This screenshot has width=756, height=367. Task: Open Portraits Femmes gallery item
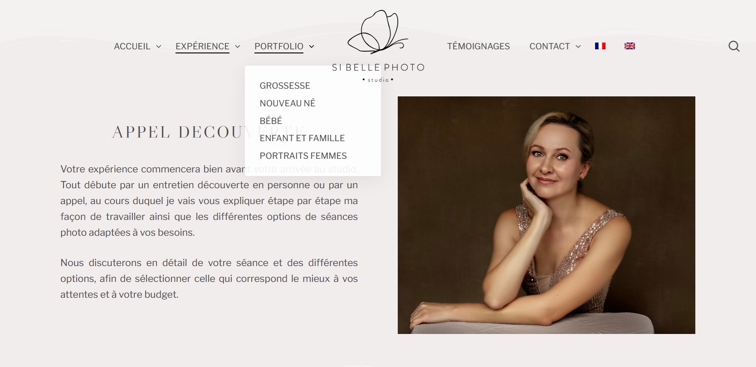pyautogui.click(x=303, y=156)
